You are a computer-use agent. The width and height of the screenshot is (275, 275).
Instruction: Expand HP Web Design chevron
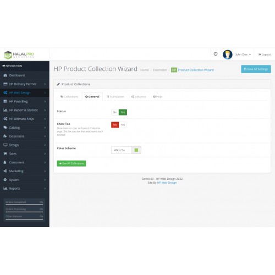point(45,93)
